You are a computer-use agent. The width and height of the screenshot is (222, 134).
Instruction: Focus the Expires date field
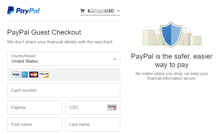(x=34, y=107)
